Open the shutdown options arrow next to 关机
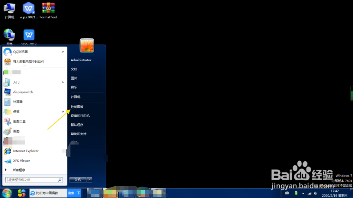The height and width of the screenshot is (198, 353). (x=89, y=180)
